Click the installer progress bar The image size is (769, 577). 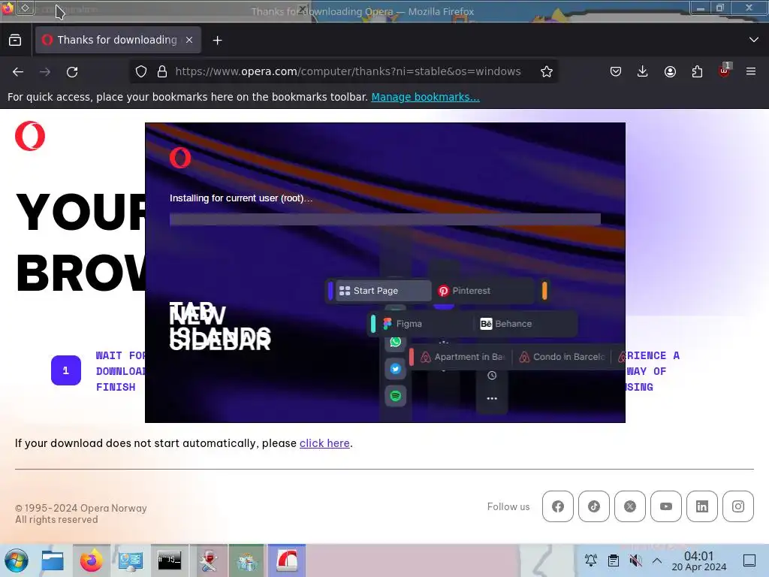pos(385,219)
